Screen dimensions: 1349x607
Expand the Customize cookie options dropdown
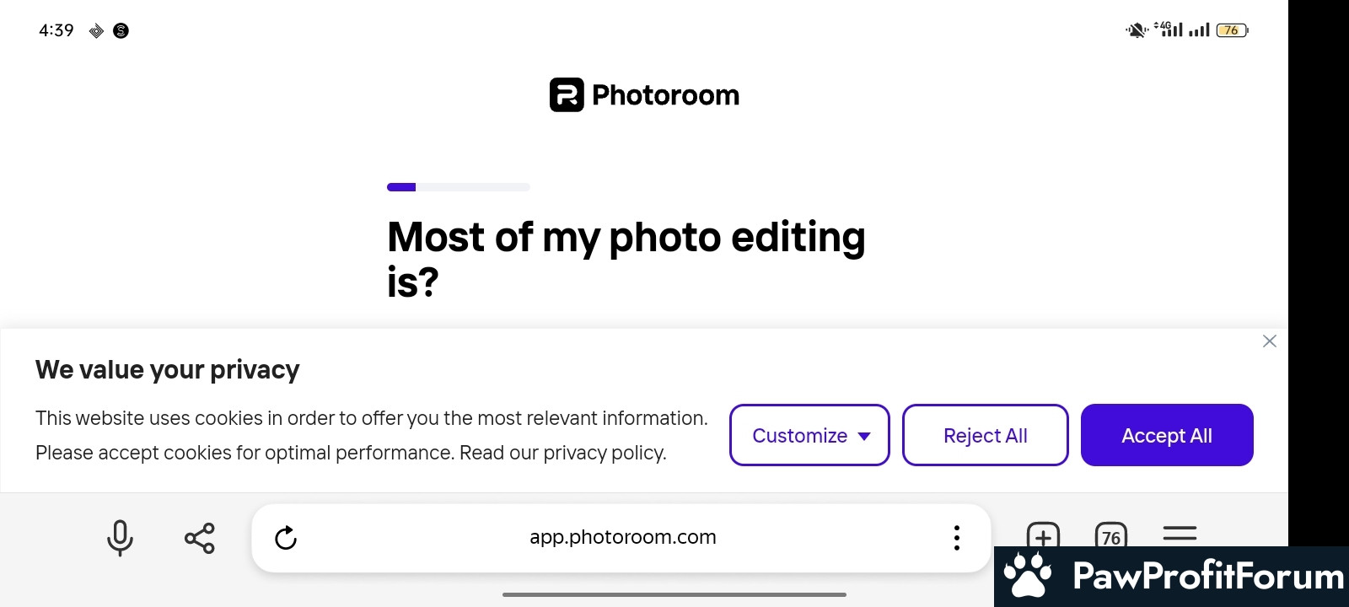coord(809,435)
